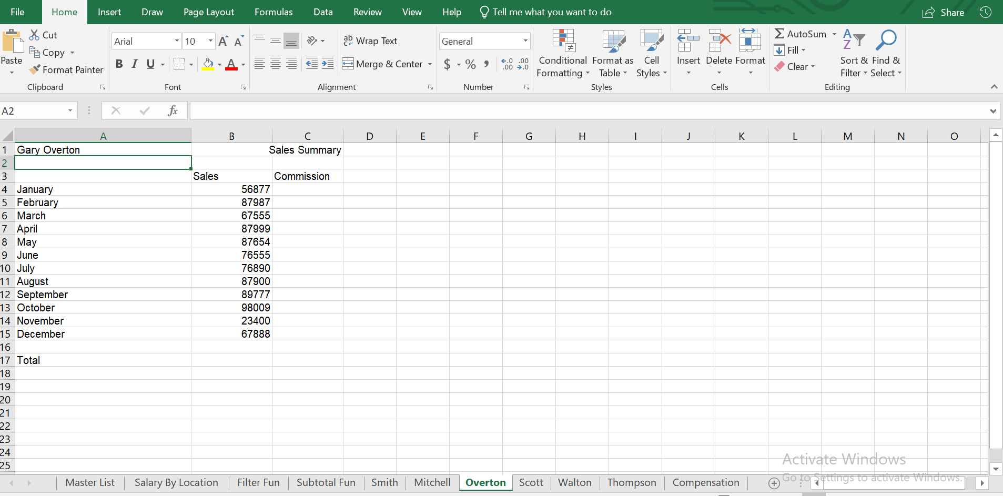Viewport: 1003px width, 496px height.
Task: Toggle Bold formatting
Action: point(119,64)
